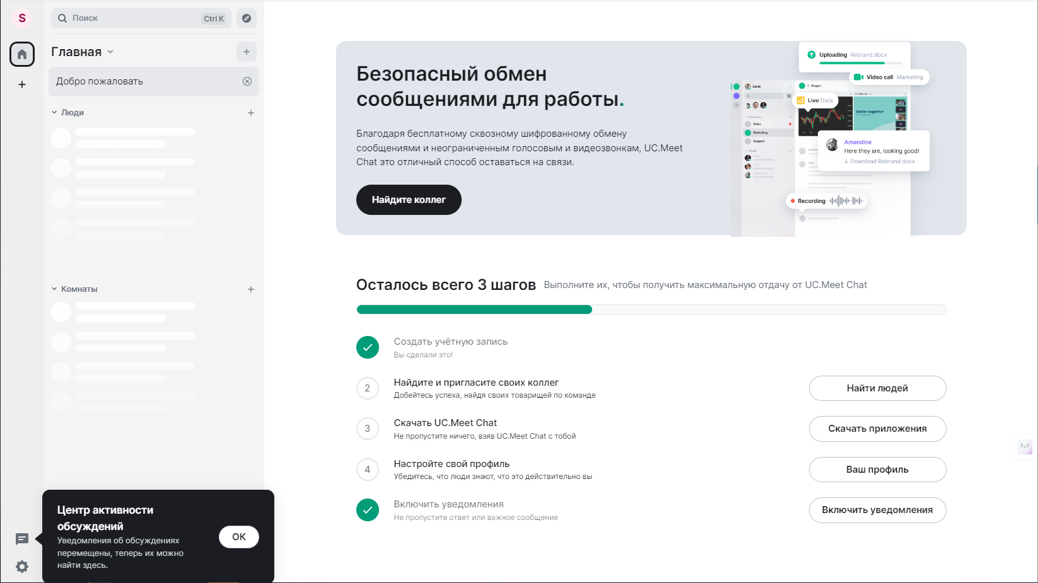The width and height of the screenshot is (1038, 583).
Task: Dismiss the 'Добро пожаловать' banner close icon
Action: click(x=247, y=81)
